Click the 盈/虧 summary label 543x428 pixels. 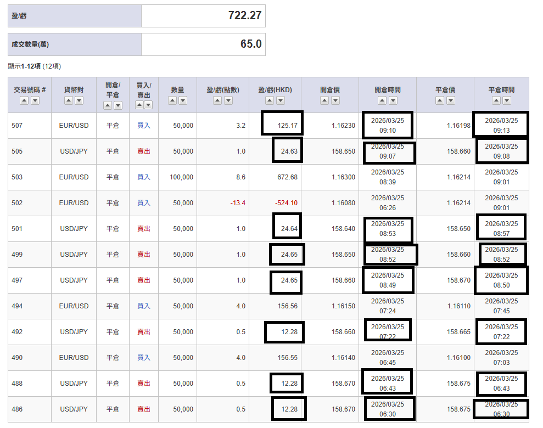(x=19, y=16)
